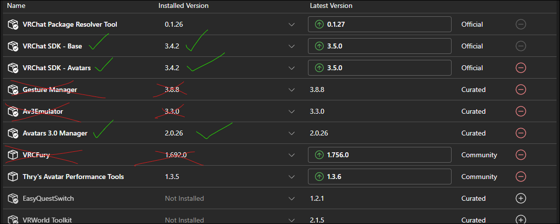
Task: Open version dropdown for Thry's Avatar Performance Tools
Action: tap(292, 177)
